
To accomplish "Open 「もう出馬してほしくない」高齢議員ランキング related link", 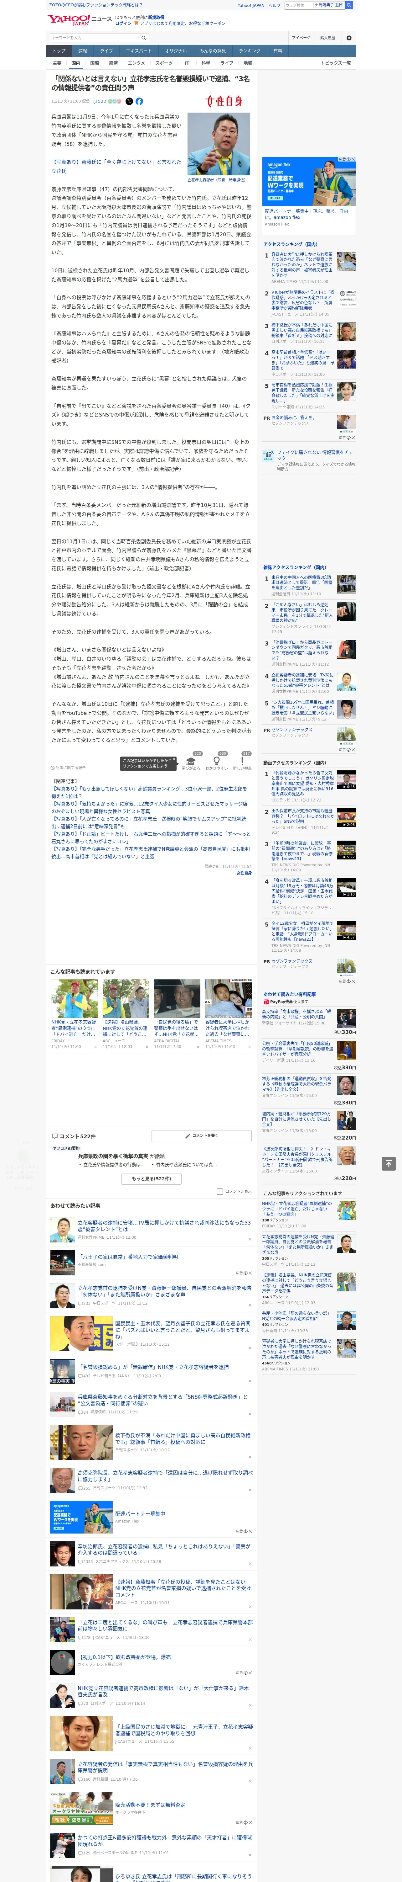I will click(x=149, y=793).
